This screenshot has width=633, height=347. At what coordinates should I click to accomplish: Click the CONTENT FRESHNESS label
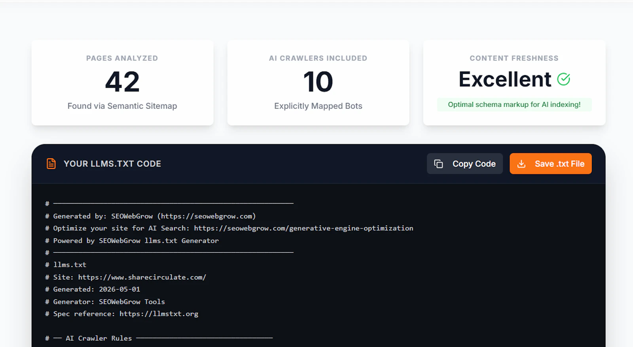click(514, 58)
